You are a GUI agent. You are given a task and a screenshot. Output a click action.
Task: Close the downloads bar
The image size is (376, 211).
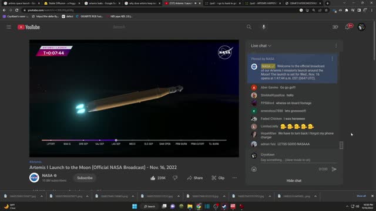coord(372,196)
